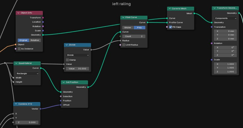Screen dimensions: 243x128
Task: Click the Divide Value output socket
Action: tap(91, 50)
